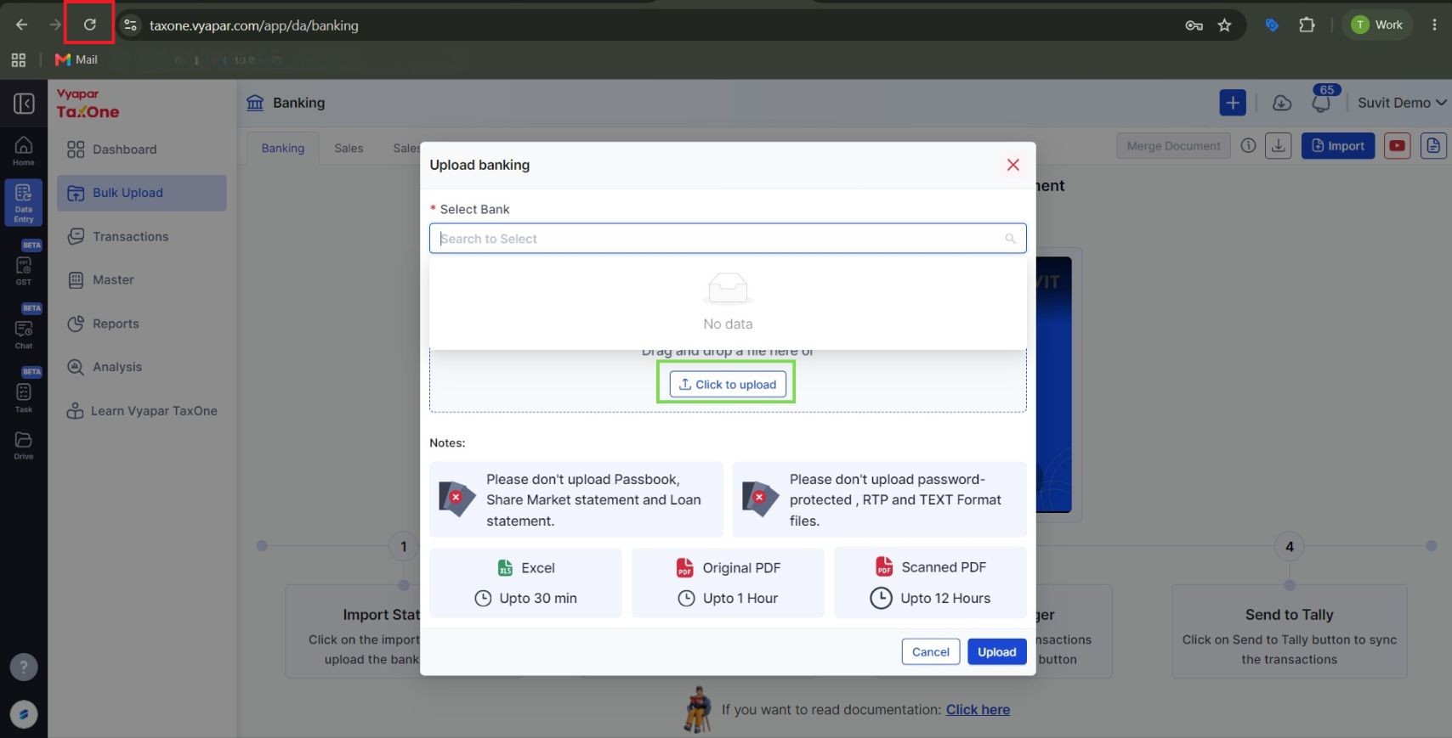Viewport: 1452px width, 738px height.
Task: Open the Chat beta icon in sidebar
Action: tap(24, 334)
